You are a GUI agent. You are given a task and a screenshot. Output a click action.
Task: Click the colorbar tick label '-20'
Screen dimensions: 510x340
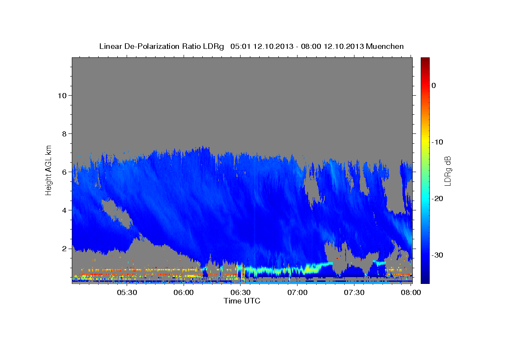(x=437, y=198)
